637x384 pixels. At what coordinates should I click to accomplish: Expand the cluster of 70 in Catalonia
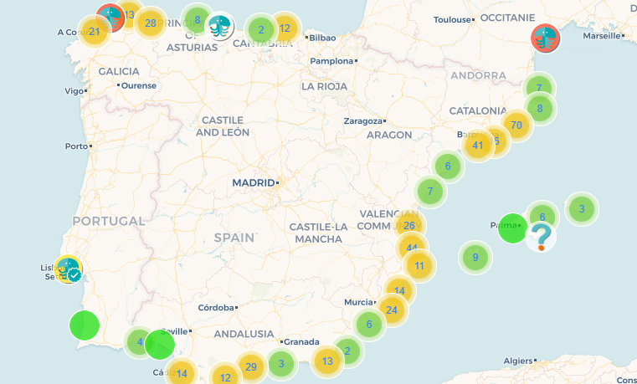tap(516, 125)
